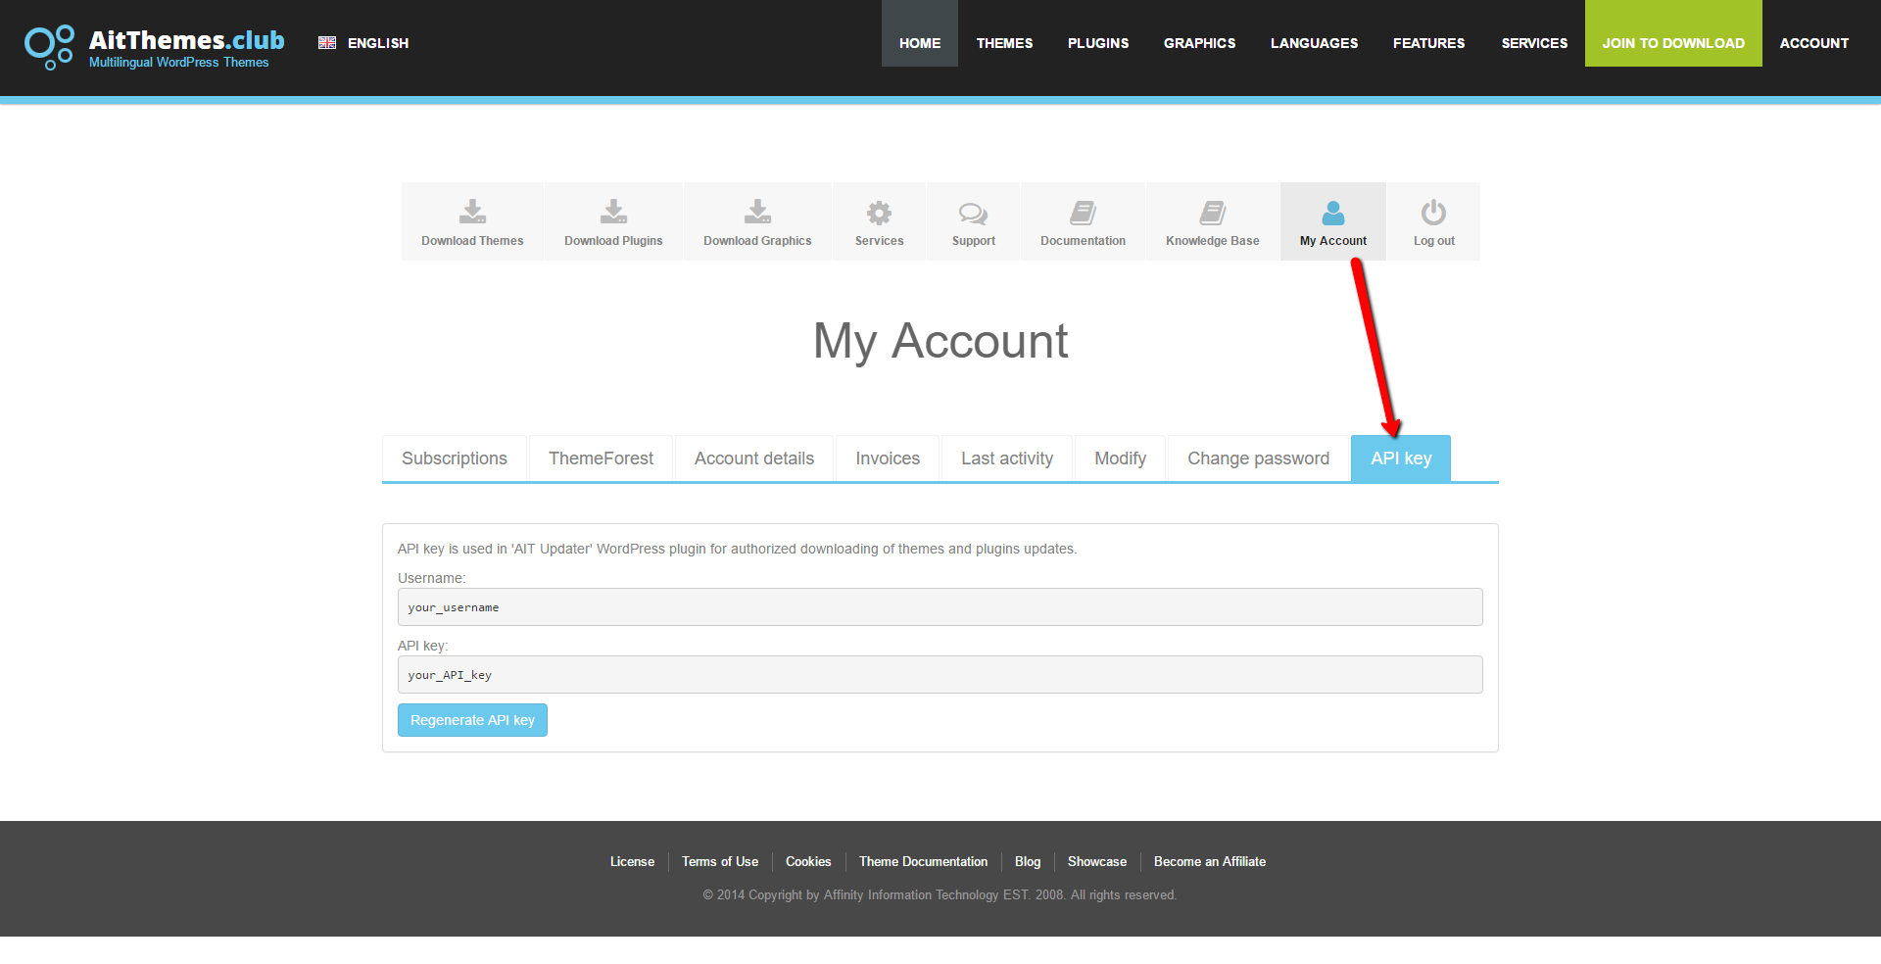The image size is (1881, 964).
Task: Open License footer link
Action: point(632,862)
